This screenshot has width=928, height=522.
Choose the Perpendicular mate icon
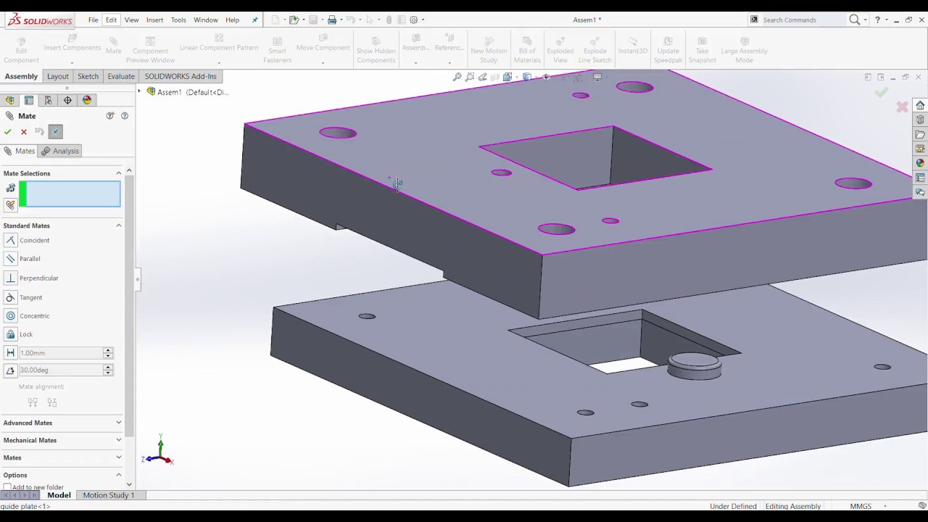pyautogui.click(x=10, y=278)
